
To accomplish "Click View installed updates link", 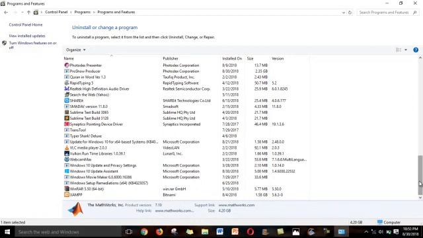I will click(x=27, y=36).
